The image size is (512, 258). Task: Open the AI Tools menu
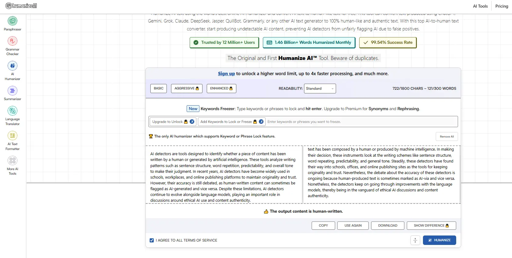pyautogui.click(x=480, y=6)
